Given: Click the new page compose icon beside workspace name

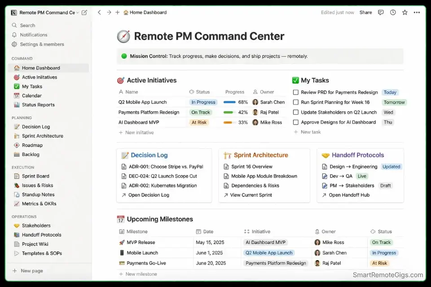Looking at the screenshot, I should point(84,13).
